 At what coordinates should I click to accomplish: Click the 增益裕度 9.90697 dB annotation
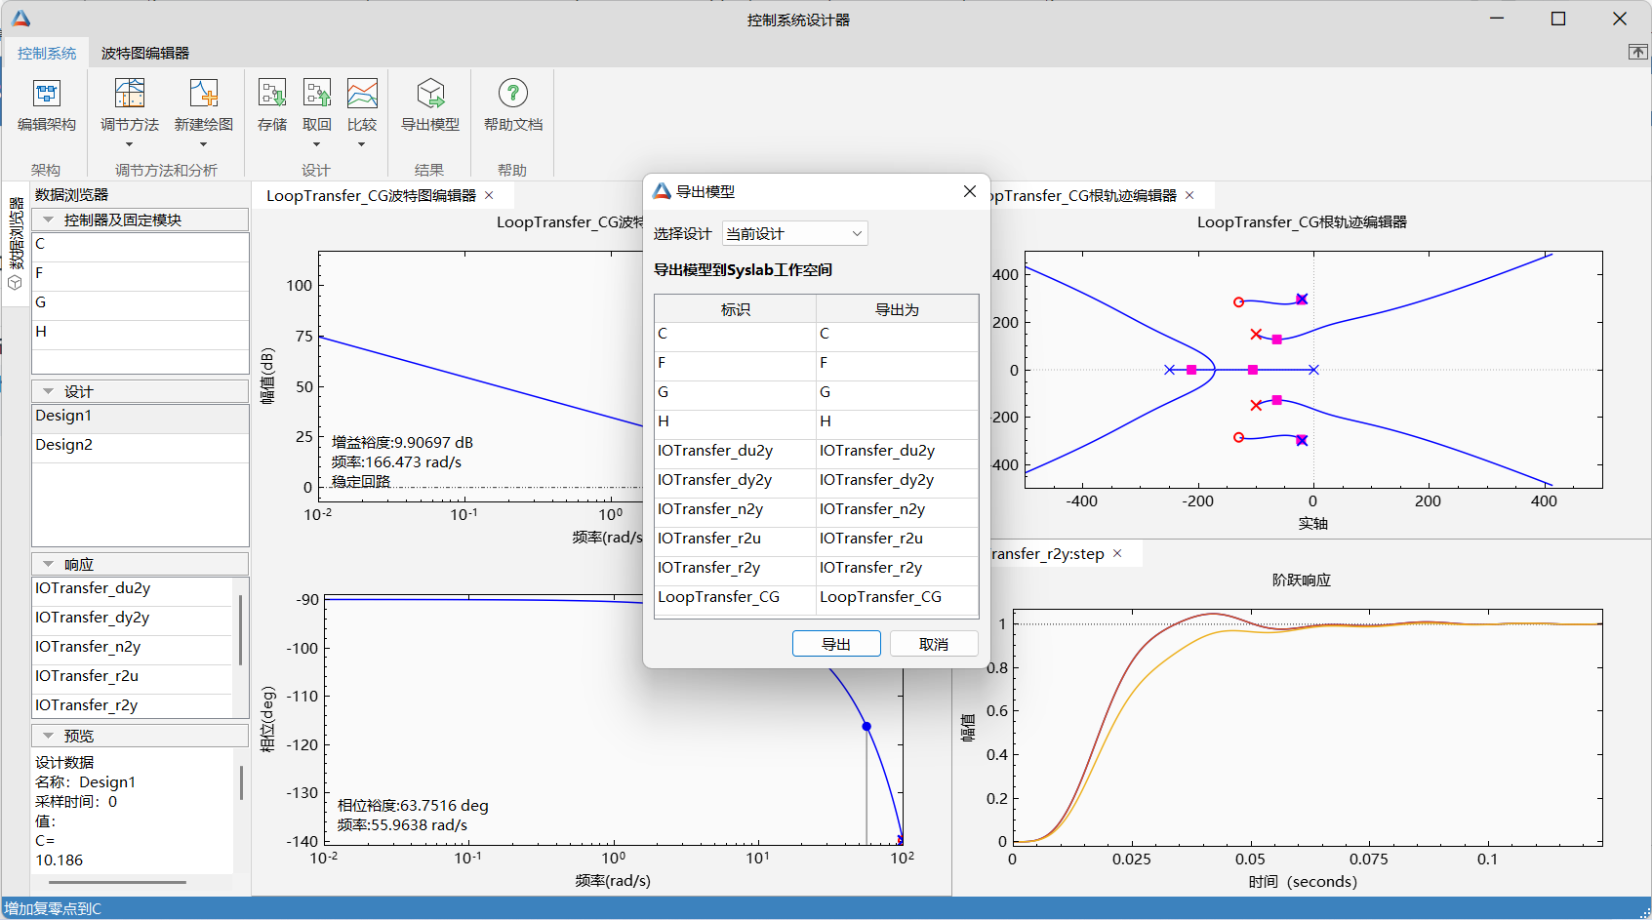coord(402,442)
